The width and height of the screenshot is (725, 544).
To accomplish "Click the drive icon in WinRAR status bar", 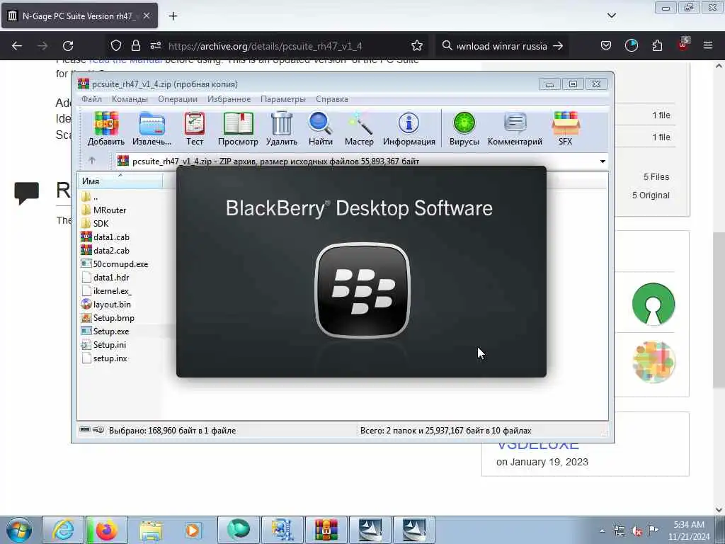I will click(85, 430).
